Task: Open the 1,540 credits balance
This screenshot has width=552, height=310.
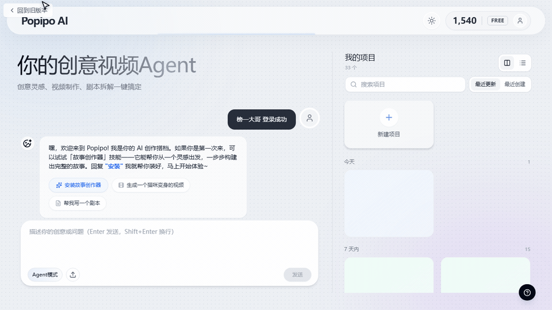Action: click(x=465, y=21)
